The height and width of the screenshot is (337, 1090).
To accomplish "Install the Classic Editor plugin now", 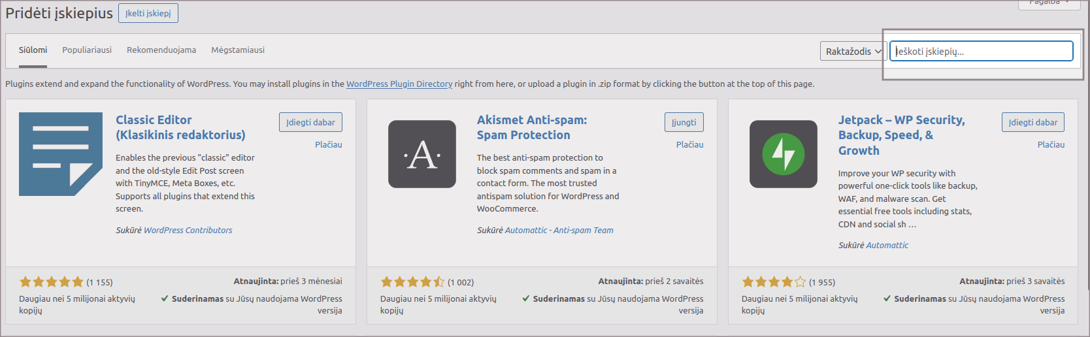I will pyautogui.click(x=310, y=122).
